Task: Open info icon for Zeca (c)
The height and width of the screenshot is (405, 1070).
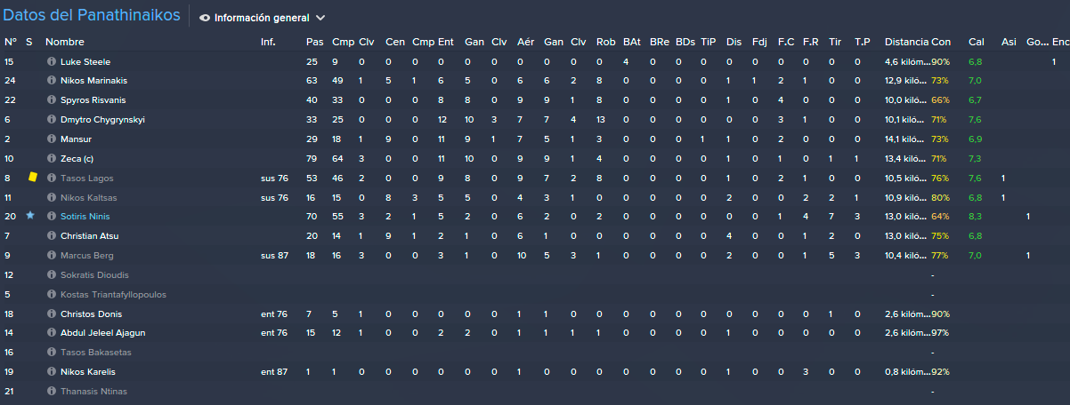Action: coord(51,159)
